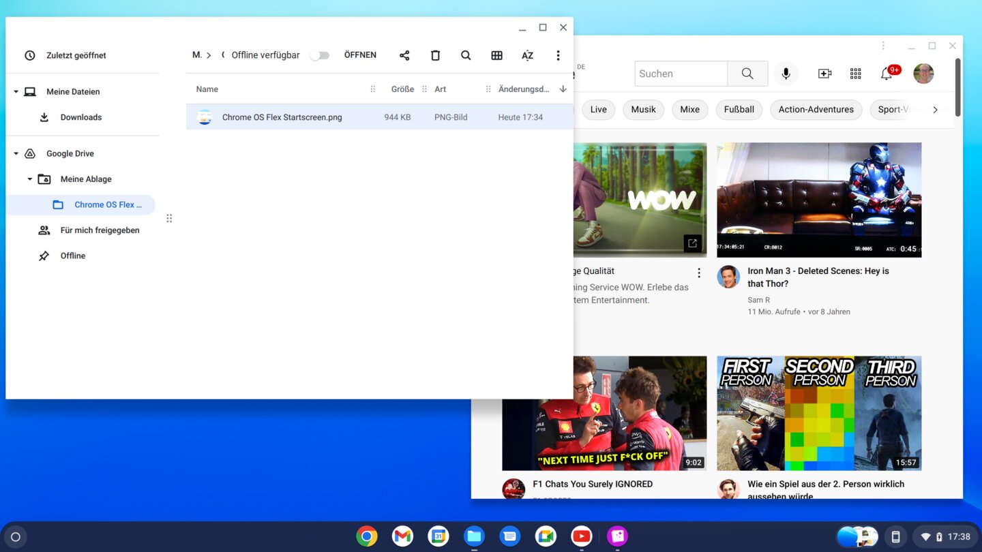Toggle the Offline verfügbar switch

click(319, 55)
